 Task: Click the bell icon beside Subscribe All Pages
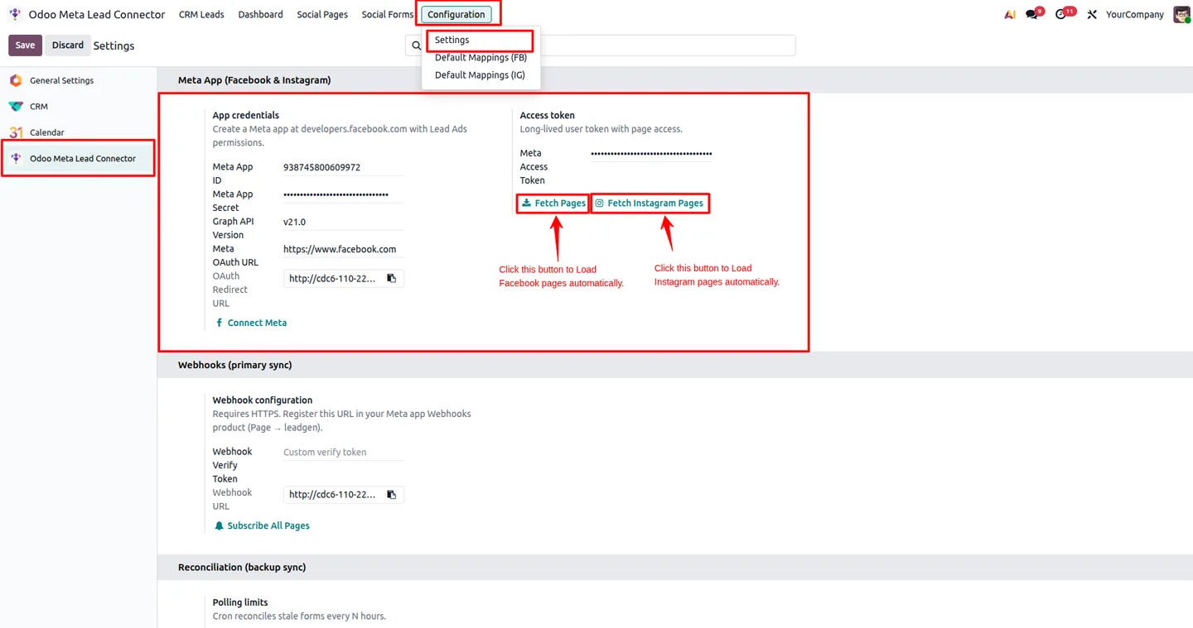tap(219, 525)
